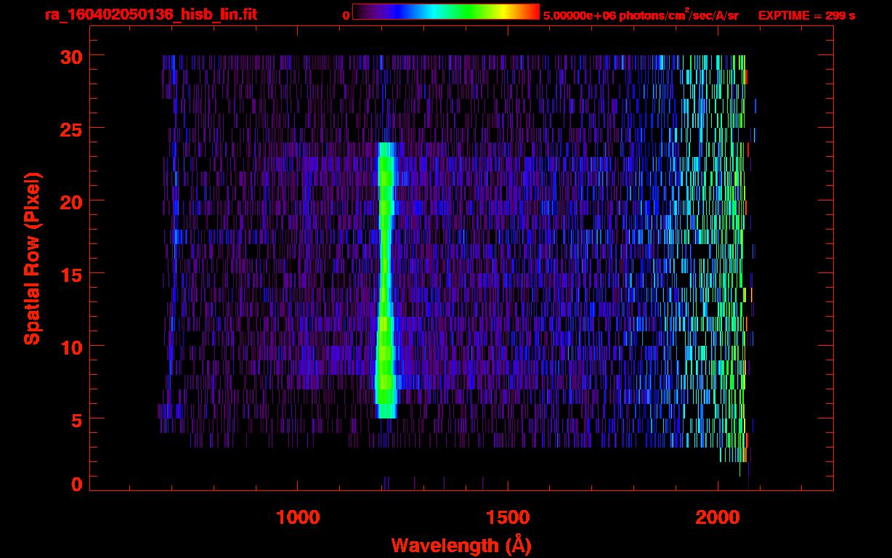Click the 2000 wavelength tick label
Viewport: 892px width, 558px height.
click(718, 517)
